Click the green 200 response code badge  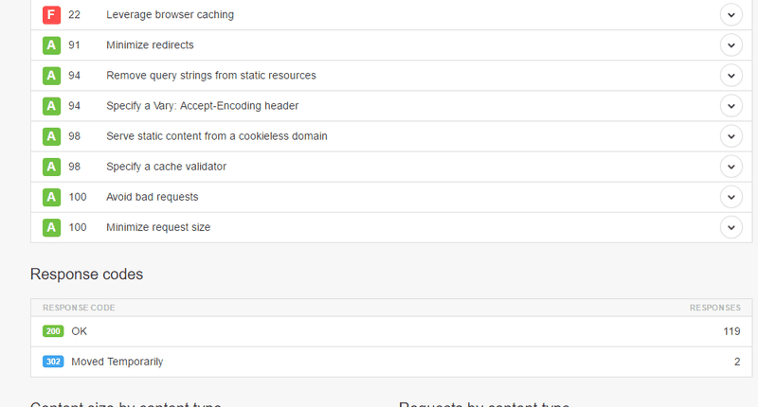click(x=54, y=331)
